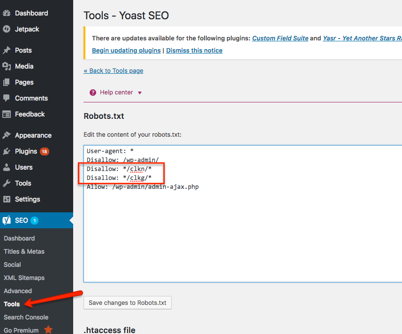Click the SEO notification badge
Viewport: 402px width, 334px height.
[x=35, y=220]
